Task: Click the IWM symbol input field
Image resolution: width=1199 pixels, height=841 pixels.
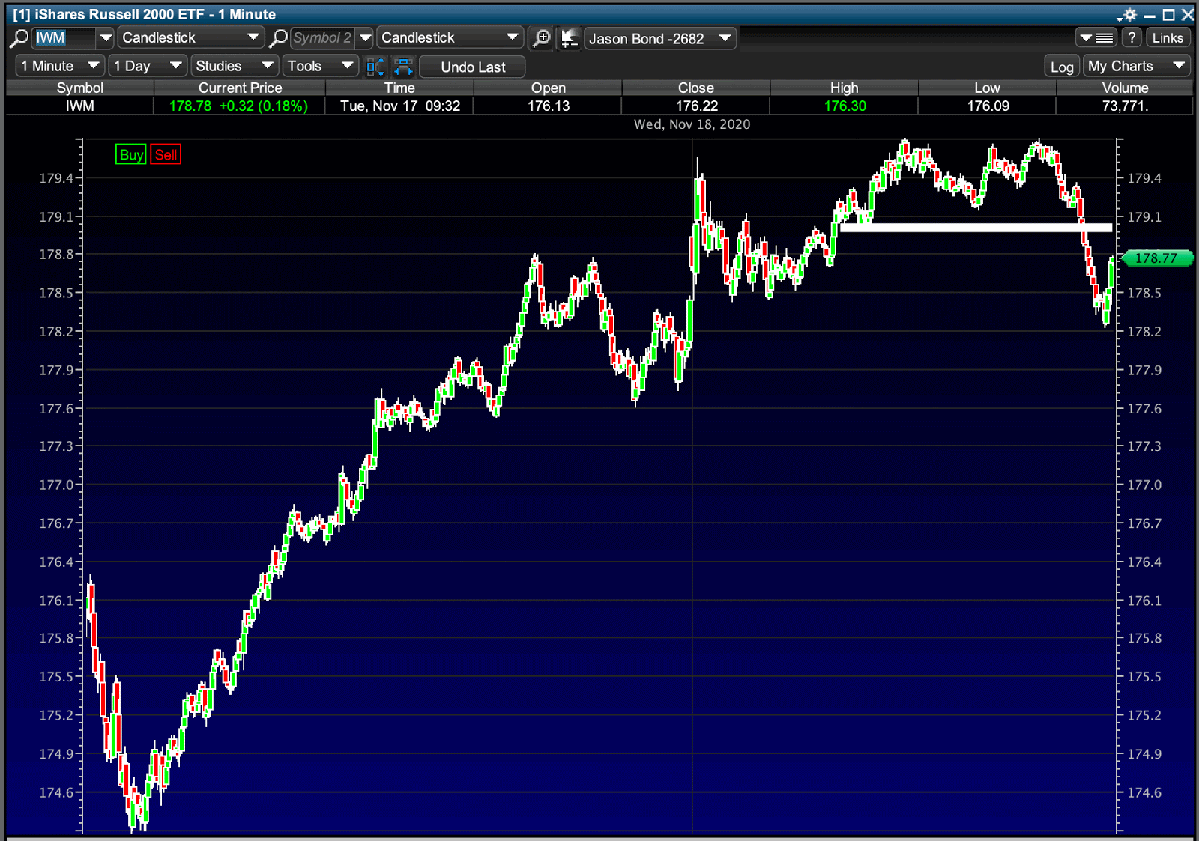Action: point(64,38)
